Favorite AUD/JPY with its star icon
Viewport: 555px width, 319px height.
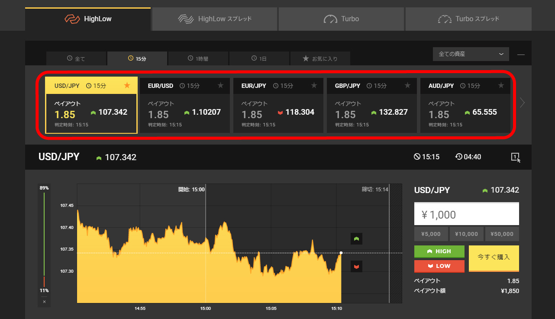pyautogui.click(x=501, y=85)
